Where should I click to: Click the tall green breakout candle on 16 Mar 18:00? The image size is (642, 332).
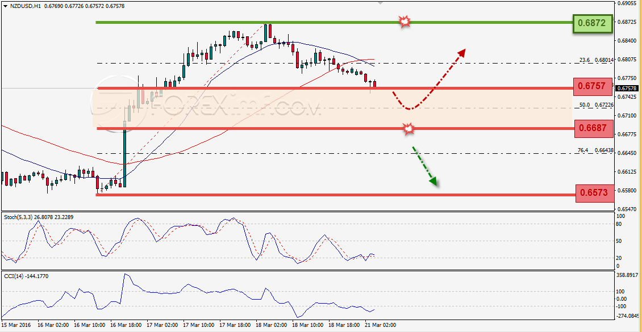tap(124, 154)
